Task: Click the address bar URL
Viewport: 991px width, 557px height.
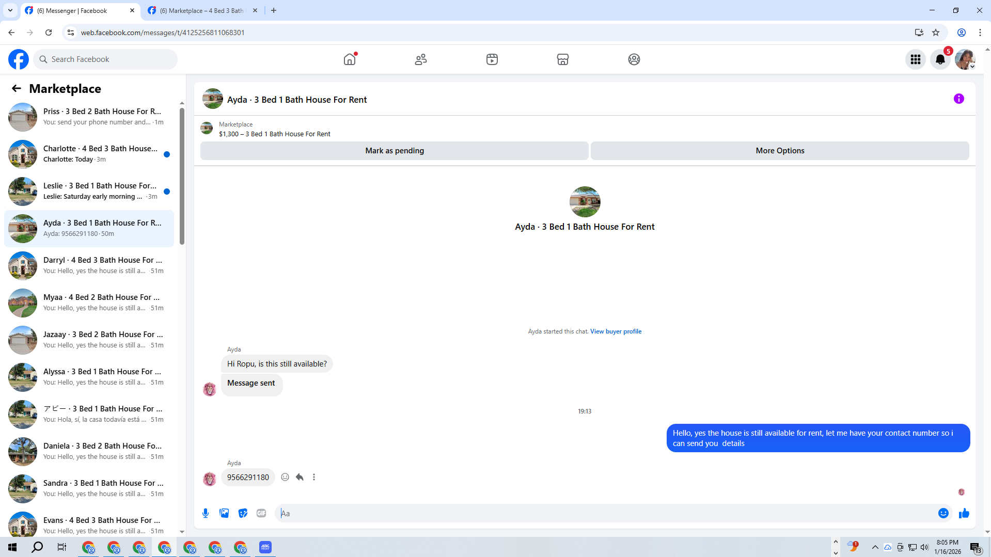Action: (163, 33)
